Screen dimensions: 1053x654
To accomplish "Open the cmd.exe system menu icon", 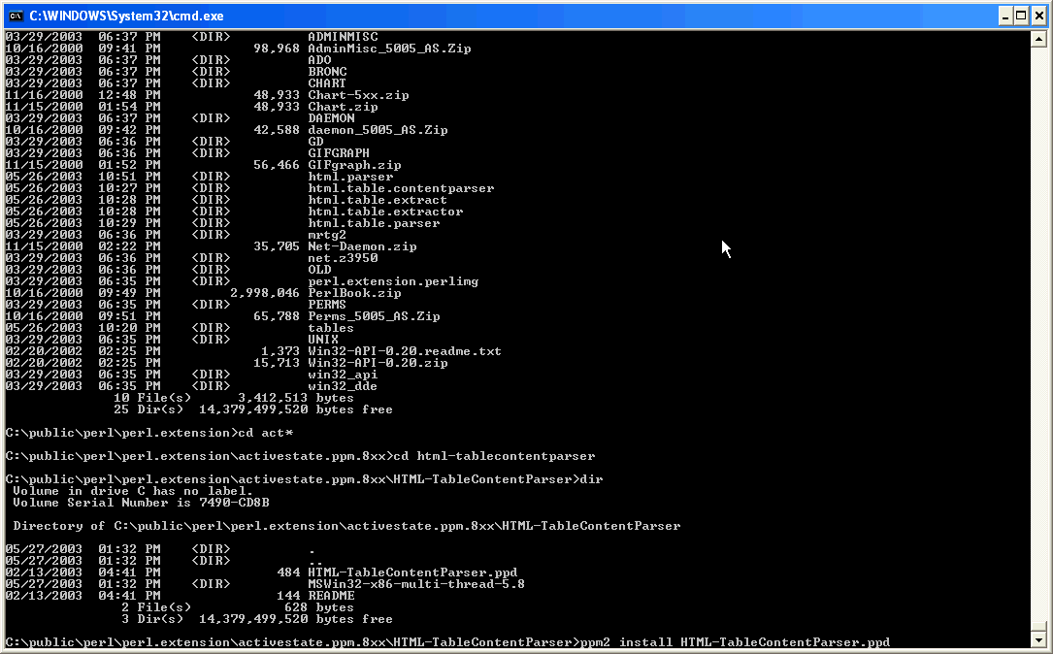I will tap(15, 16).
